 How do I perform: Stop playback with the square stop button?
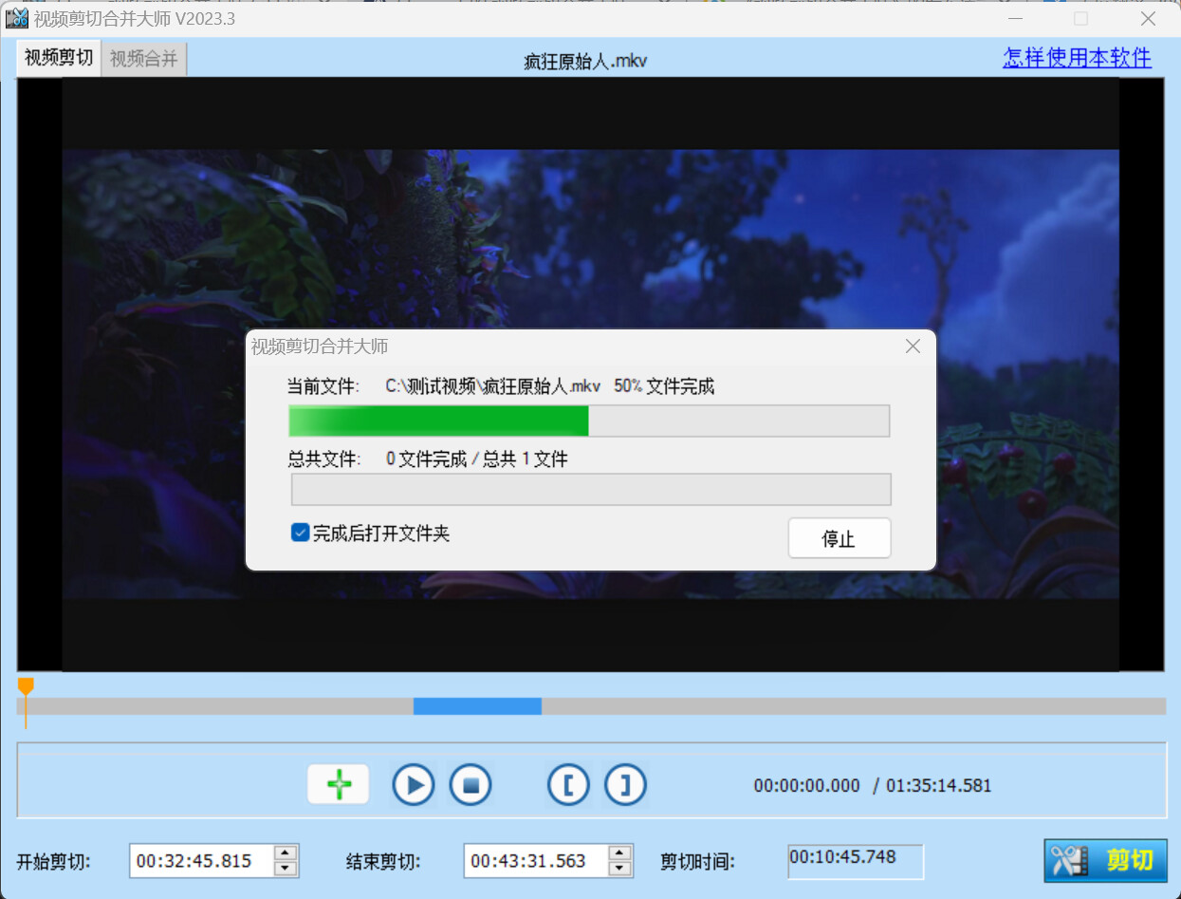(x=471, y=785)
